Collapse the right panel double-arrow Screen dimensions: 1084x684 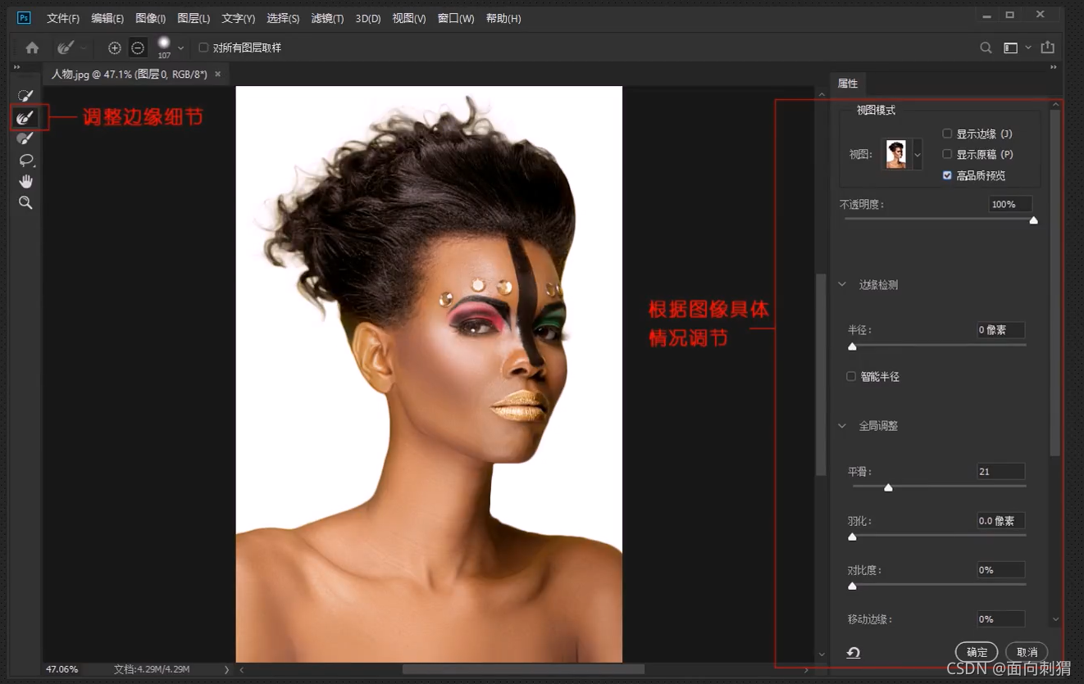pos(1053,67)
